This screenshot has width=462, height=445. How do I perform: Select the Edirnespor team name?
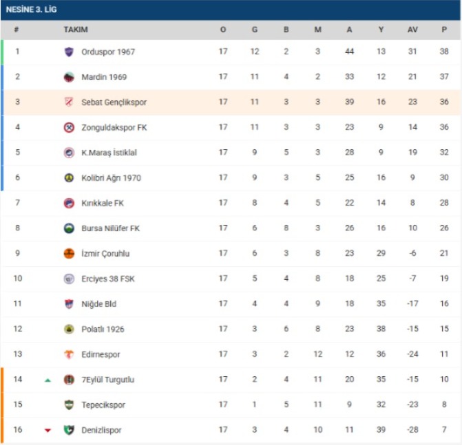pos(101,354)
